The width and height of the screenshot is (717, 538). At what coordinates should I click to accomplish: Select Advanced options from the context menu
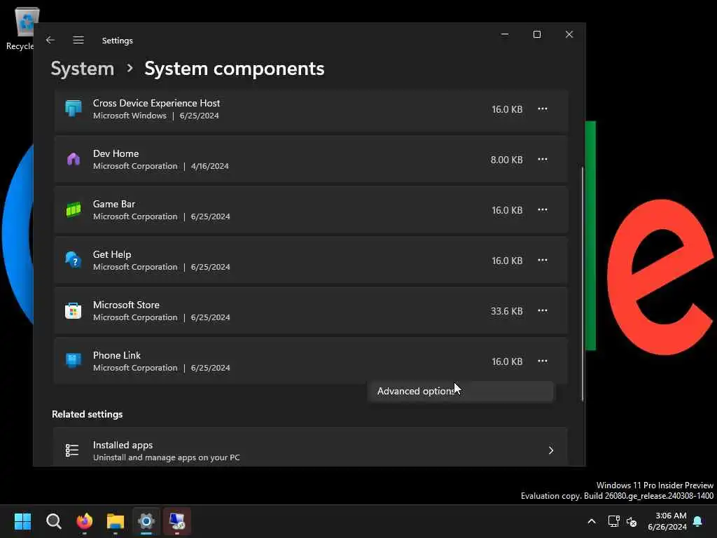[x=461, y=391]
